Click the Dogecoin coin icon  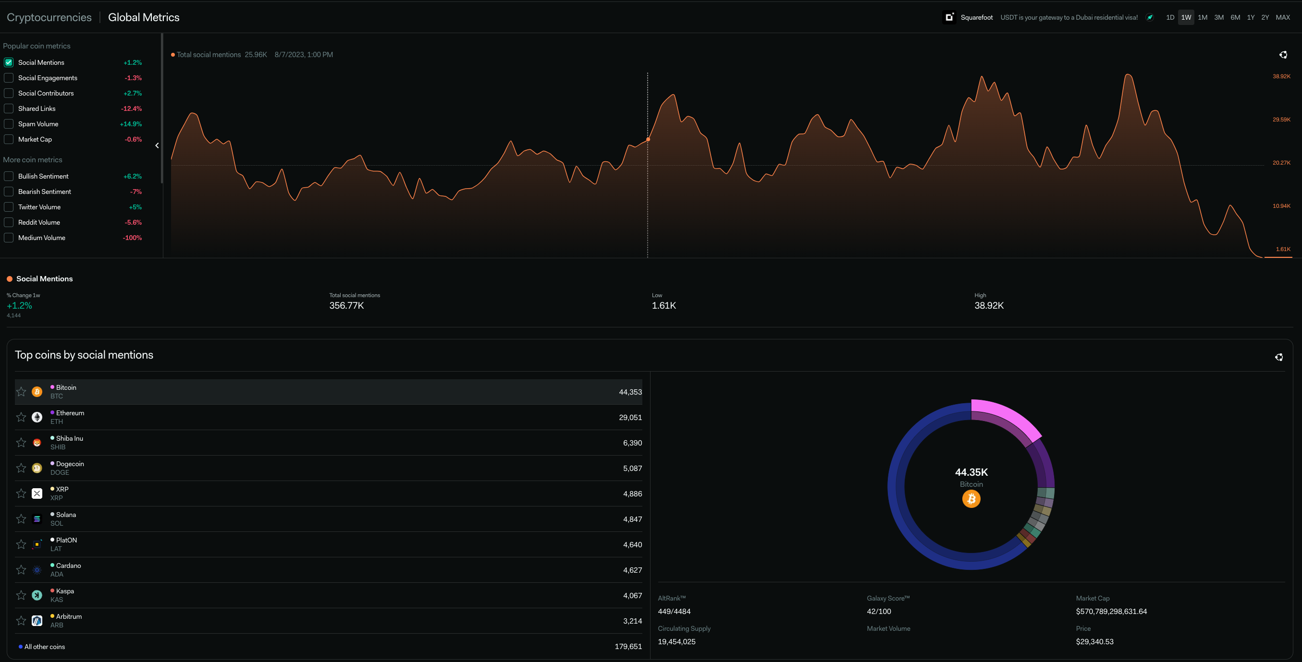[x=37, y=468]
